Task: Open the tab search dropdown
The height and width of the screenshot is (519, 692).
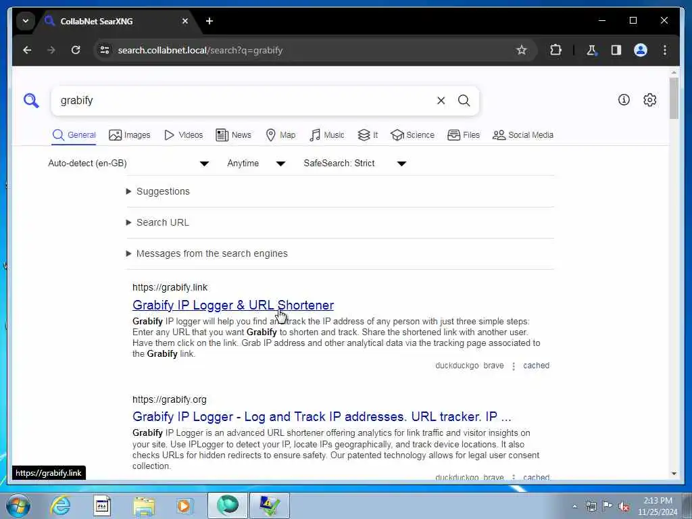Action: point(26,21)
